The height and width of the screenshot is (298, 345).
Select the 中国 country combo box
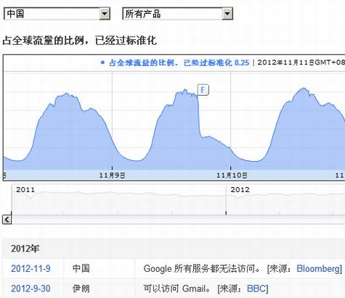[57, 14]
